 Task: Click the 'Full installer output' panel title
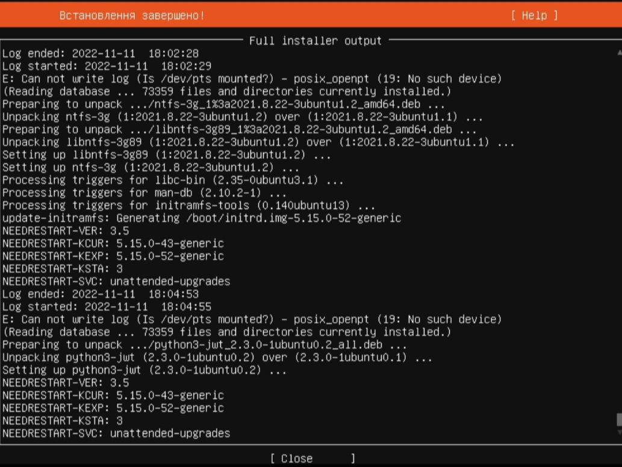coord(316,41)
